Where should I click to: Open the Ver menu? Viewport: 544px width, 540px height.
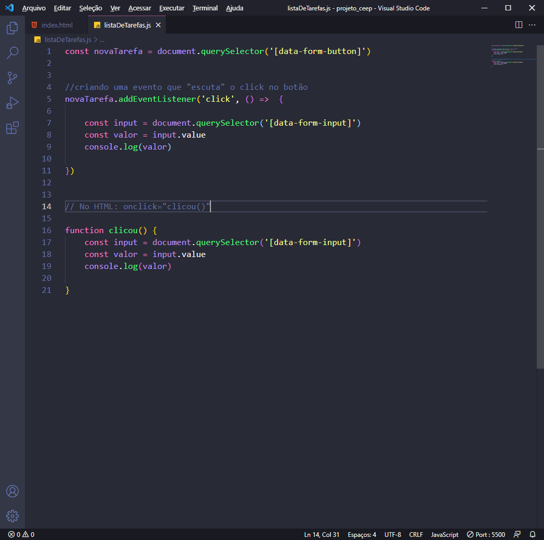coord(115,8)
